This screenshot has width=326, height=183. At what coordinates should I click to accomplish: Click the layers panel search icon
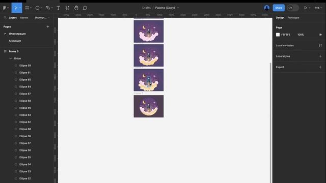pos(5,18)
